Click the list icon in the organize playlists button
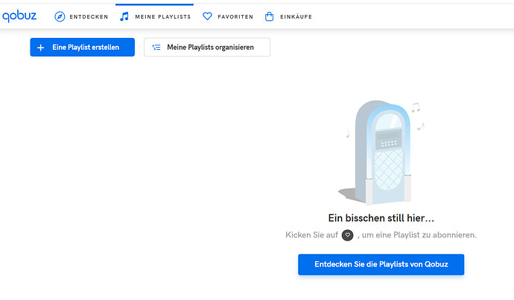The image size is (514, 300). 156,47
